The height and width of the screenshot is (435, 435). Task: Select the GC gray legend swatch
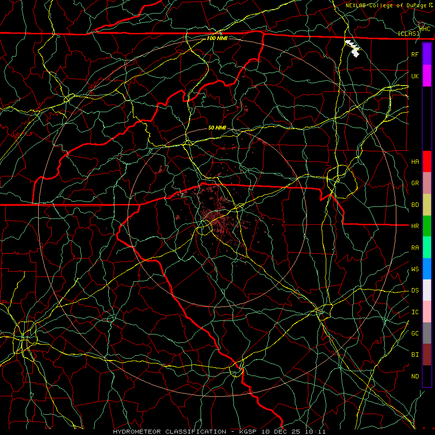pyautogui.click(x=427, y=333)
